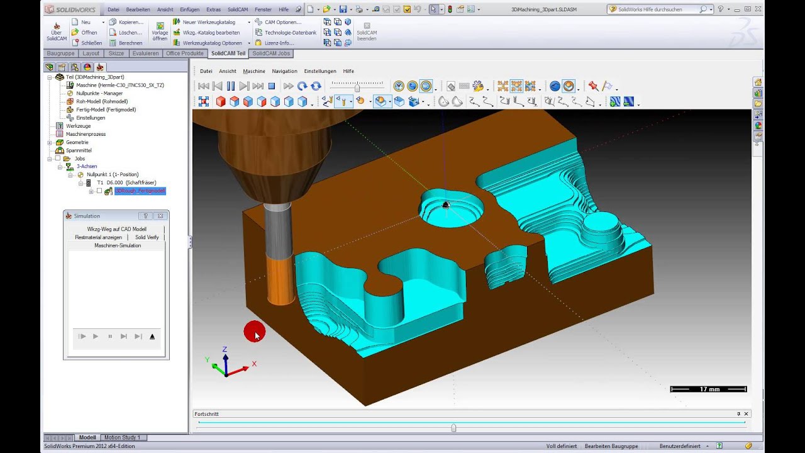This screenshot has height=453, width=805.
Task: Expand the 3DRough_Fertigmodell job node
Action: click(91, 191)
